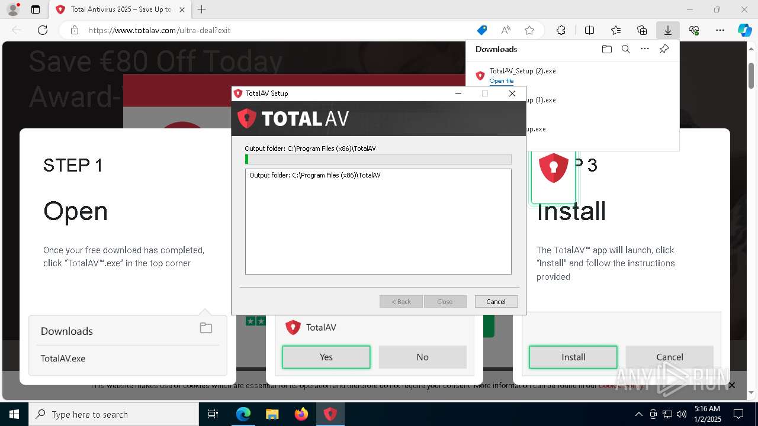The image size is (758, 426).
Task: Open the Favorites list icon
Action: [616, 30]
